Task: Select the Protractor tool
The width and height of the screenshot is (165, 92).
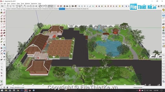Action: click(2, 42)
